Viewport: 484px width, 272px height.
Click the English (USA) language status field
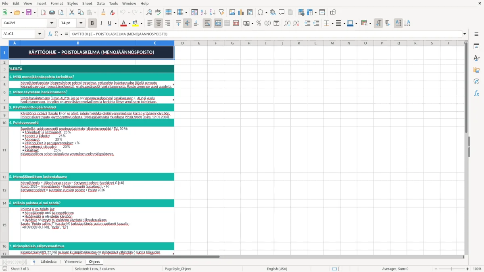(x=277, y=269)
